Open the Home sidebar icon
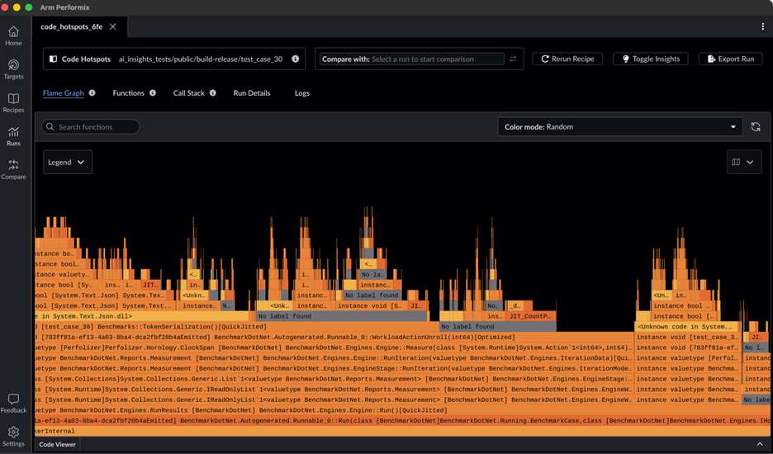The width and height of the screenshot is (773, 454). pos(13,36)
